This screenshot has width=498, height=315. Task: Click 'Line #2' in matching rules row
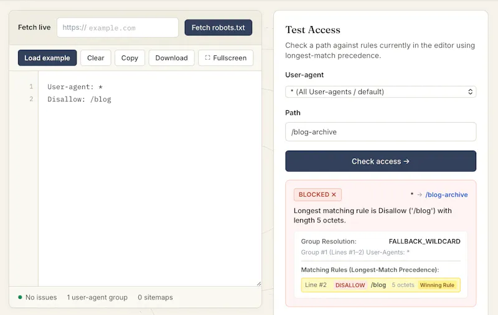[x=316, y=285]
